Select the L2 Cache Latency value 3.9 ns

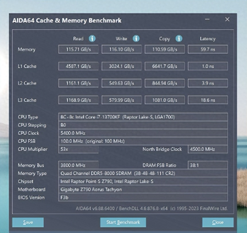pyautogui.click(x=208, y=83)
